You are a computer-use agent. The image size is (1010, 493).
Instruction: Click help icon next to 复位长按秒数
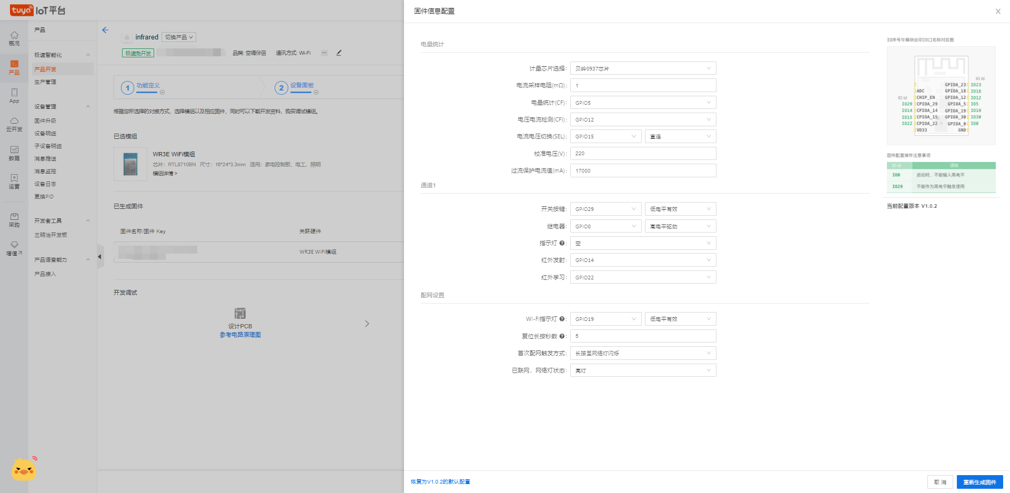pyautogui.click(x=562, y=336)
